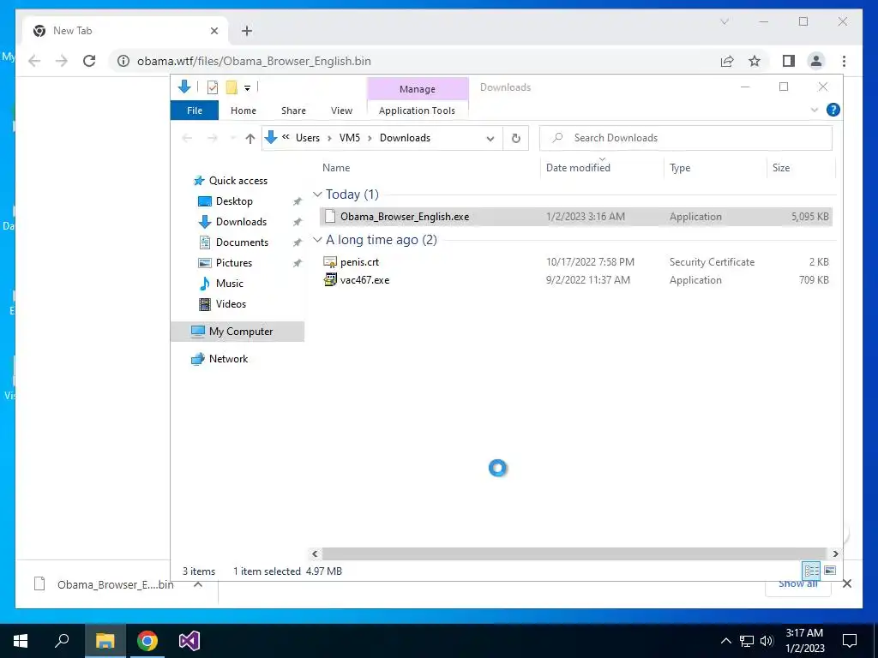878x658 pixels.
Task: Switch to View ribbon tab
Action: pos(341,111)
